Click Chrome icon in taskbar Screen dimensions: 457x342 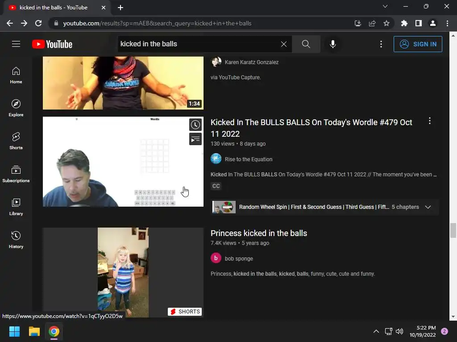click(54, 331)
